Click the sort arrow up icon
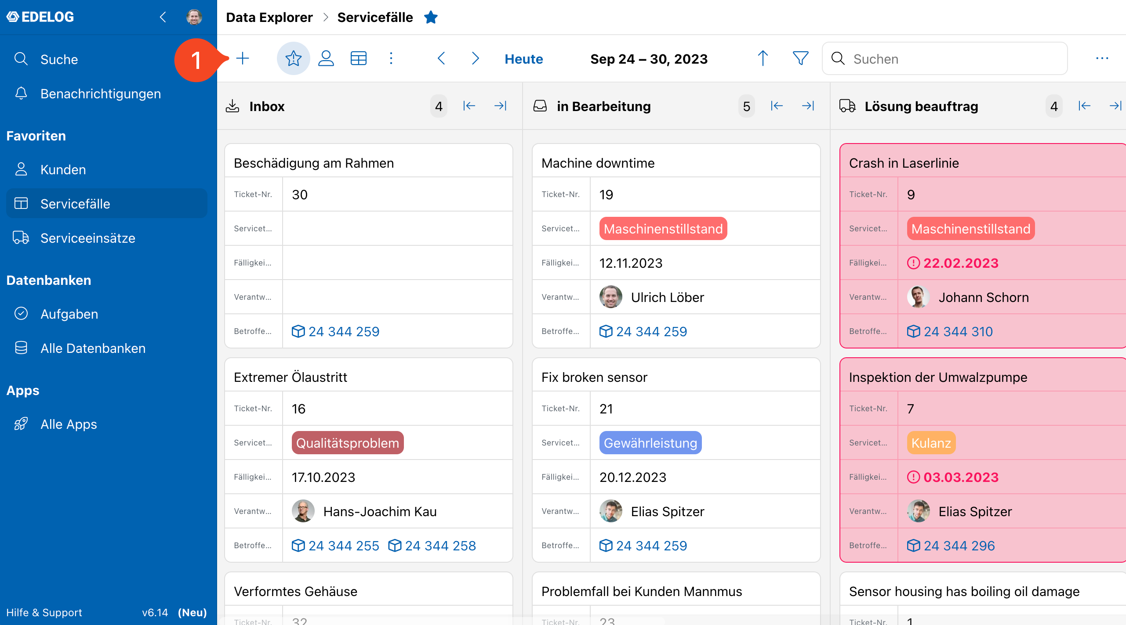The width and height of the screenshot is (1126, 625). coord(763,58)
